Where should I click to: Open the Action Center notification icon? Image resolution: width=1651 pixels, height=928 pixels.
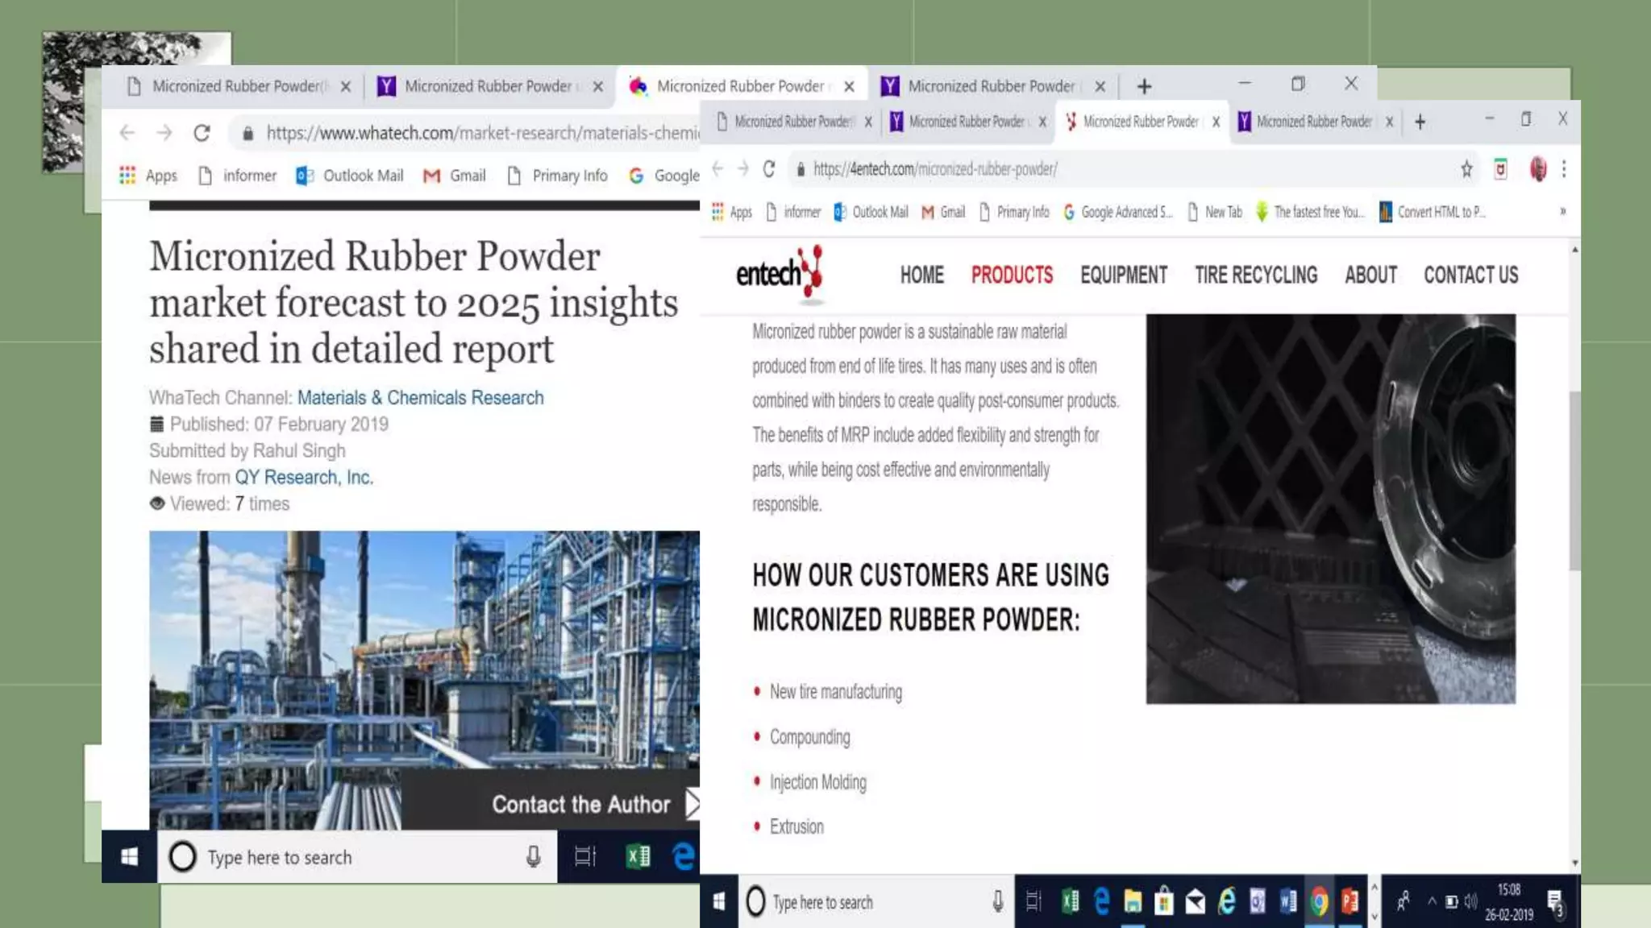click(1555, 902)
